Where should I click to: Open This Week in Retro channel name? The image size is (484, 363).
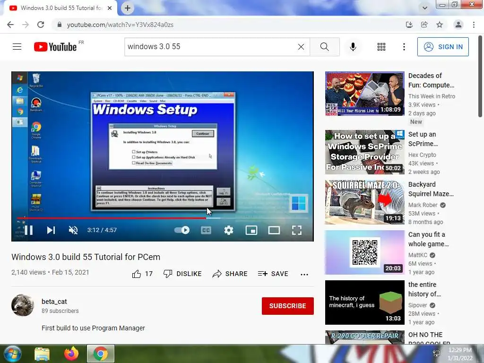coord(432,96)
